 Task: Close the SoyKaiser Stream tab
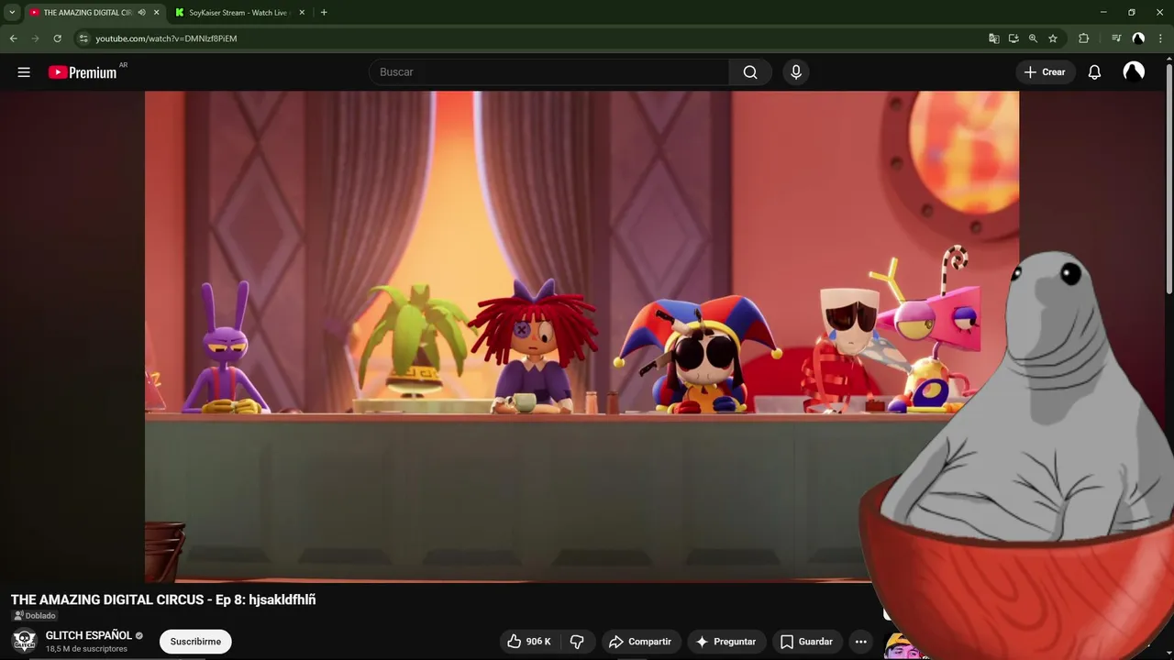click(302, 13)
